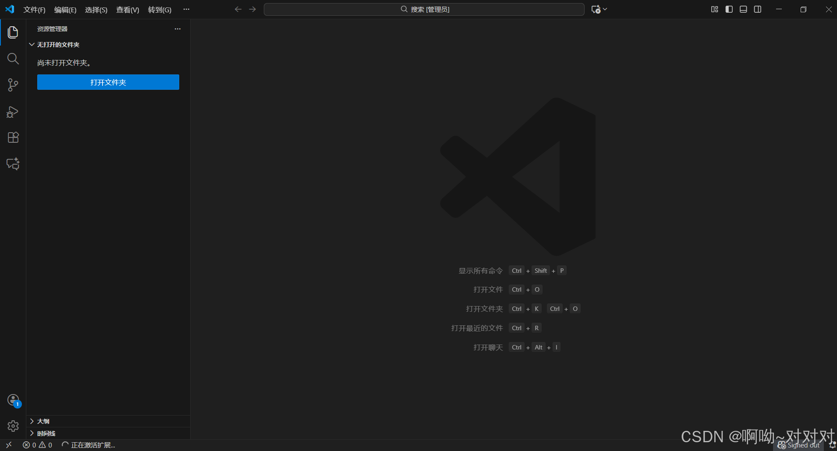
Task: Open notifications bell in status bar
Action: (832, 445)
